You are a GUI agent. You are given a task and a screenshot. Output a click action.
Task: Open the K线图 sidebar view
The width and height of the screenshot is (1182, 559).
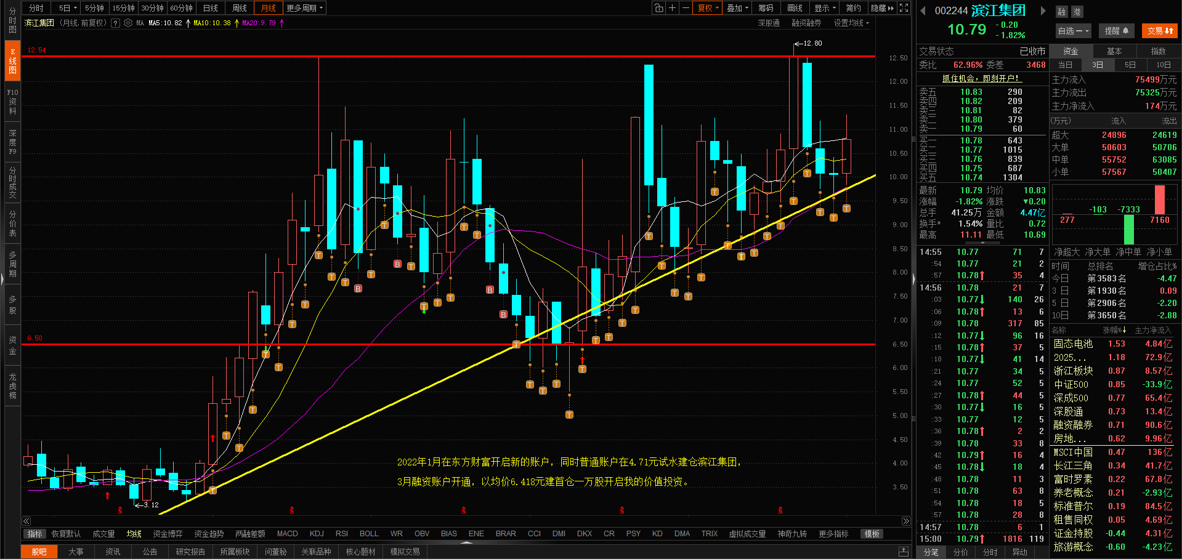pyautogui.click(x=12, y=61)
